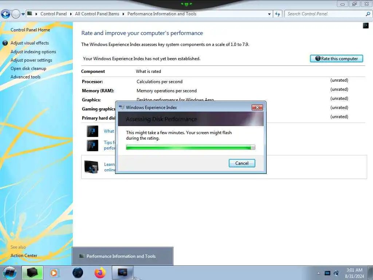
Task: Click the shield icon beside Adjust visual effects
Action: point(5,43)
